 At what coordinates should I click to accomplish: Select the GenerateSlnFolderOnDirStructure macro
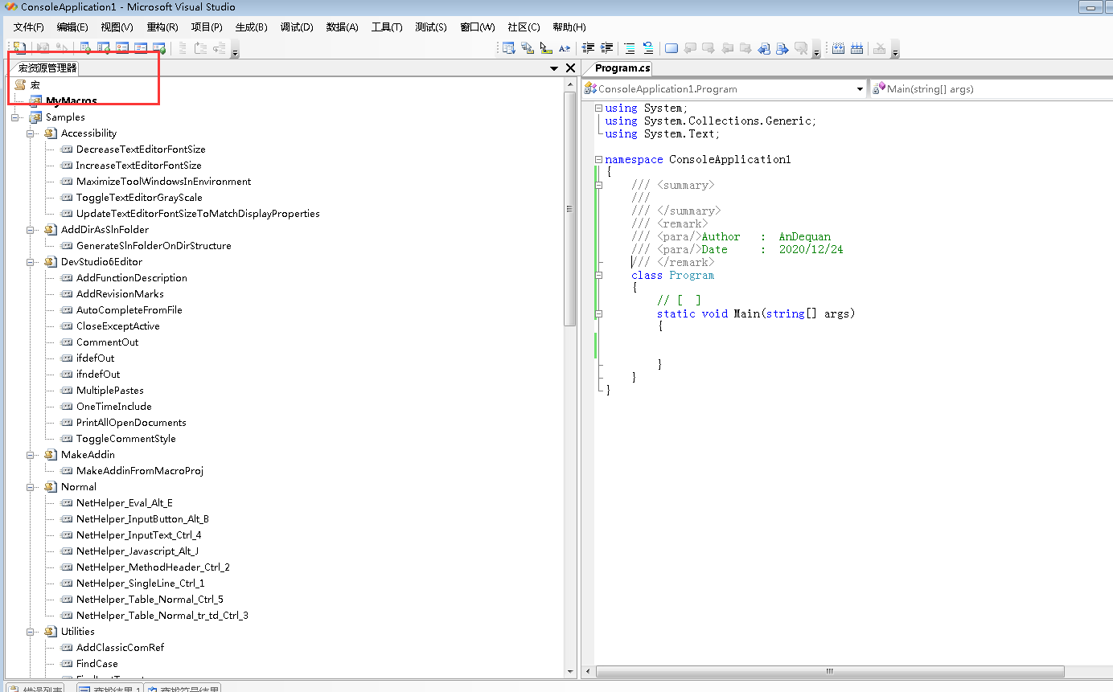point(154,246)
